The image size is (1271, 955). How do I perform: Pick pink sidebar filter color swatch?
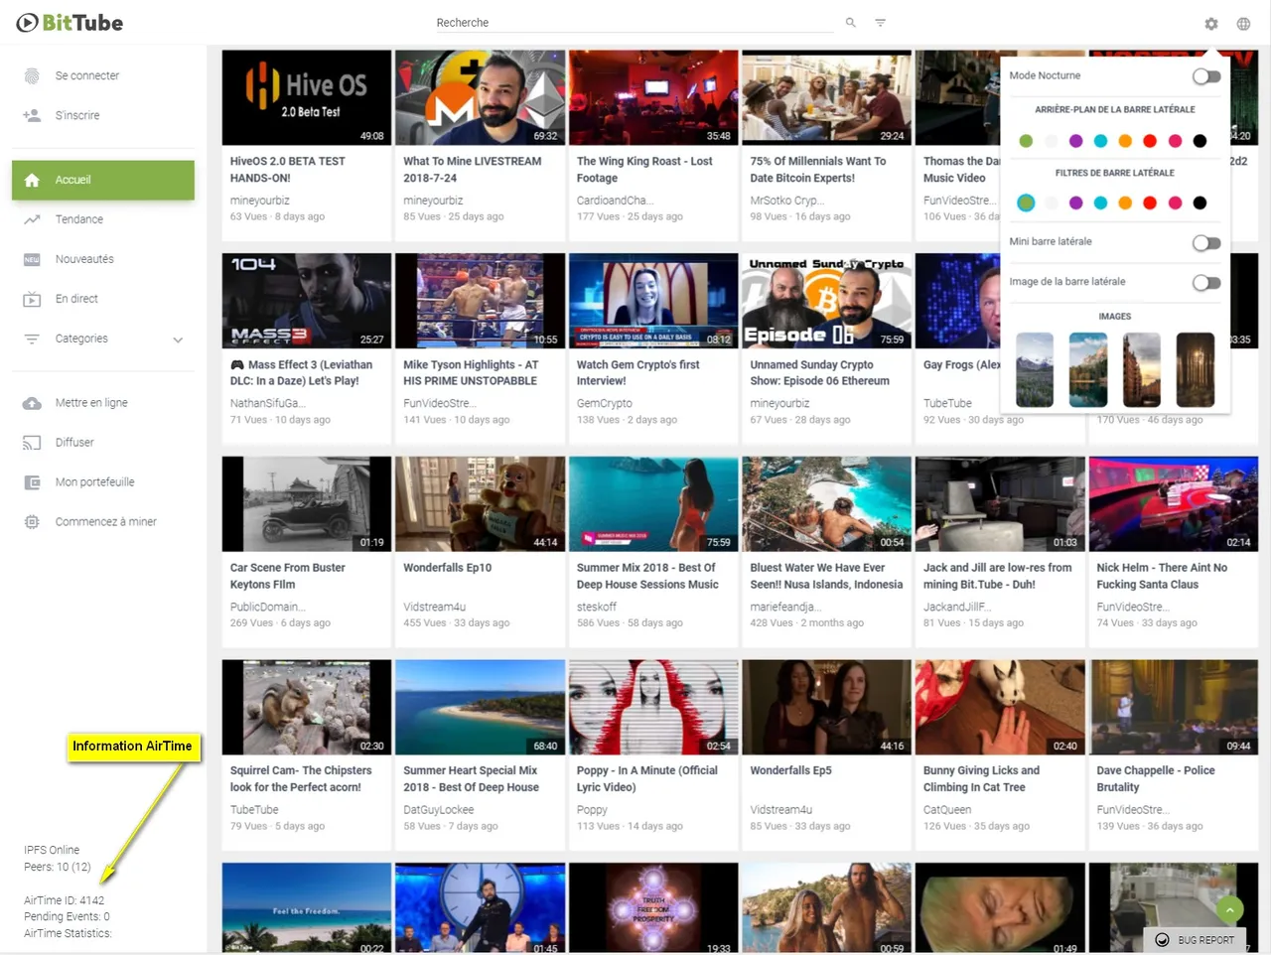pos(1175,203)
